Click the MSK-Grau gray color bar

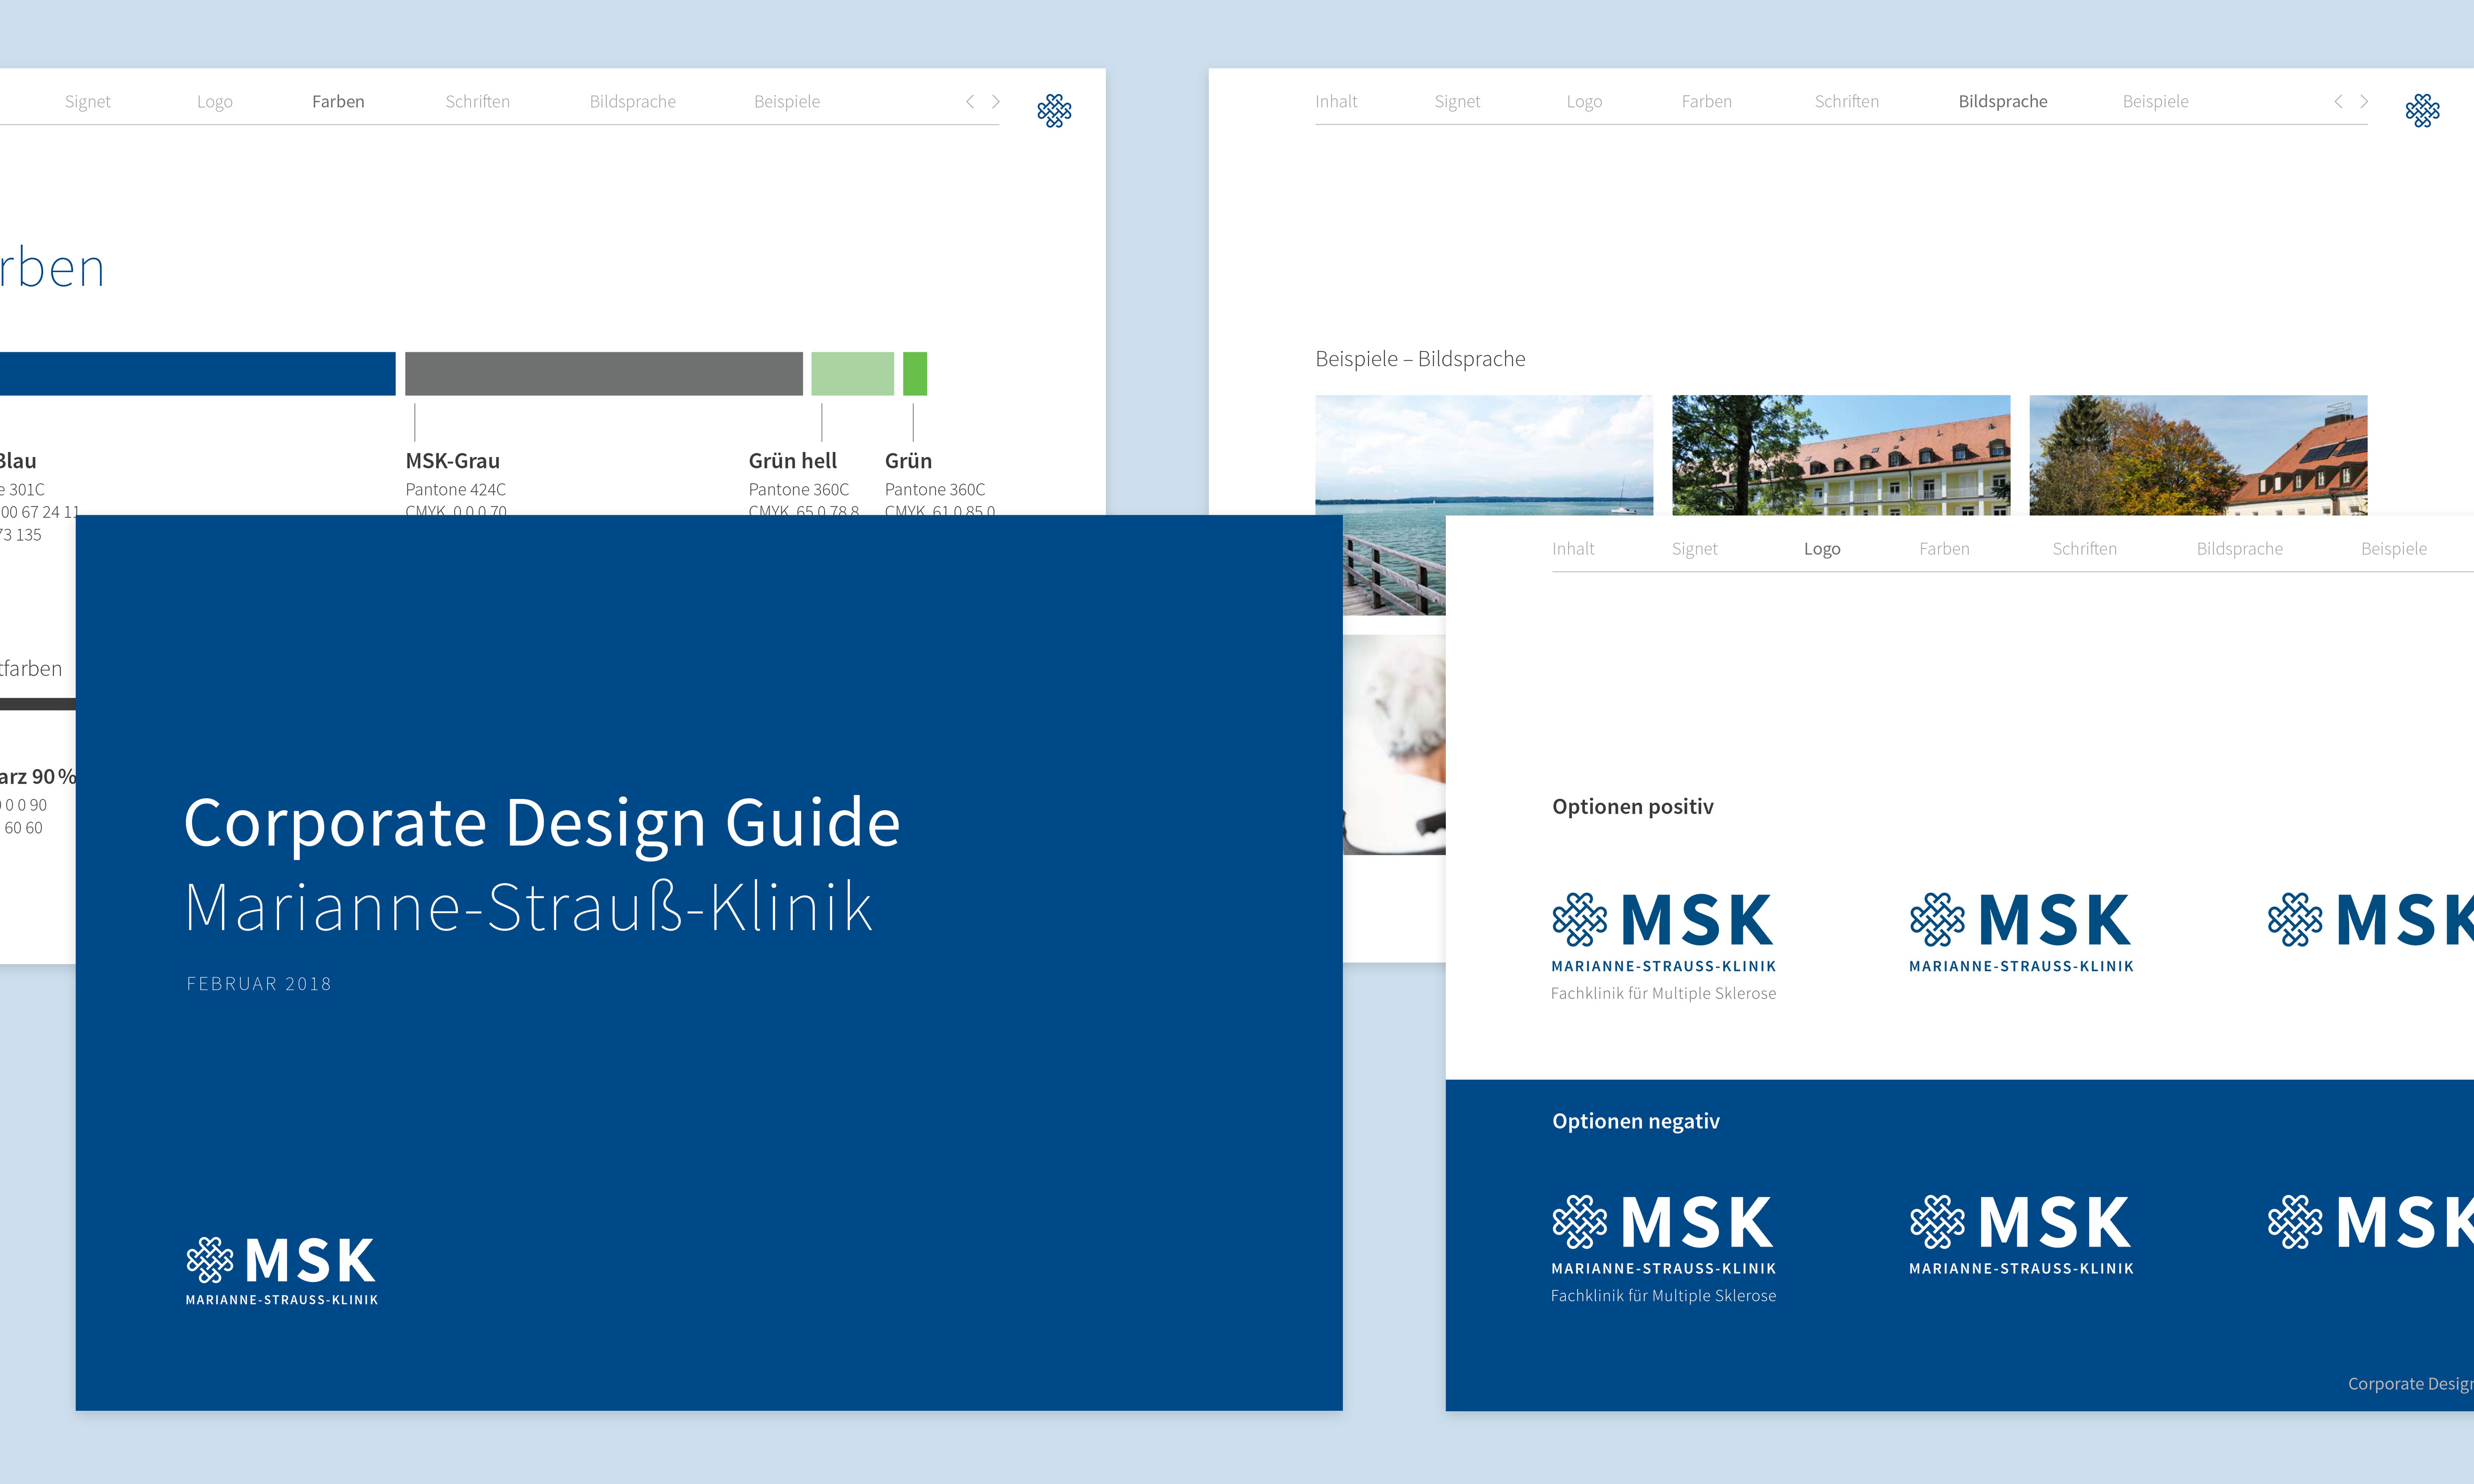[603, 373]
